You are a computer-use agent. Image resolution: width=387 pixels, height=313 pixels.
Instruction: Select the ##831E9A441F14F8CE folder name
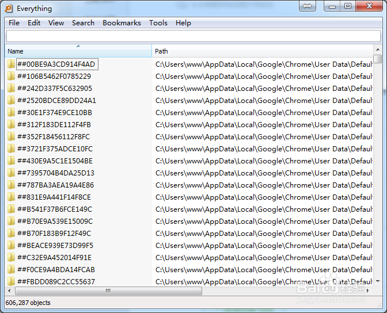pos(54,197)
